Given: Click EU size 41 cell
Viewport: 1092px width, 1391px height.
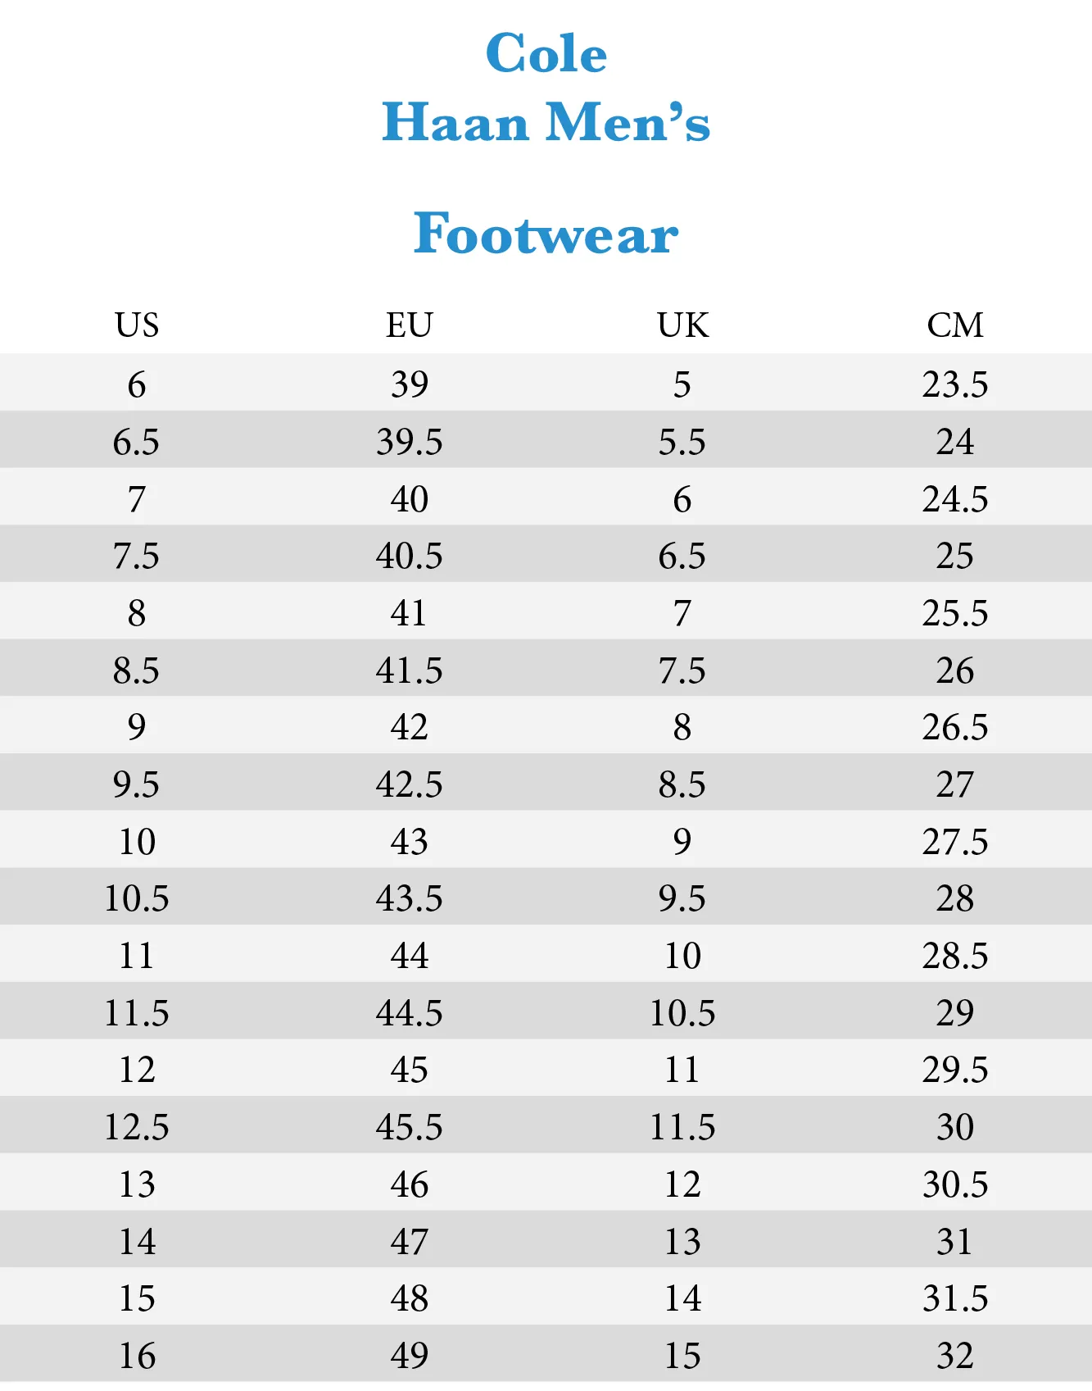Looking at the screenshot, I should pos(410,613).
